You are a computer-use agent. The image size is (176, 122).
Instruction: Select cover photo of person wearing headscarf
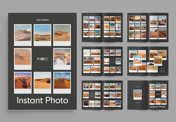pos(62,59)
